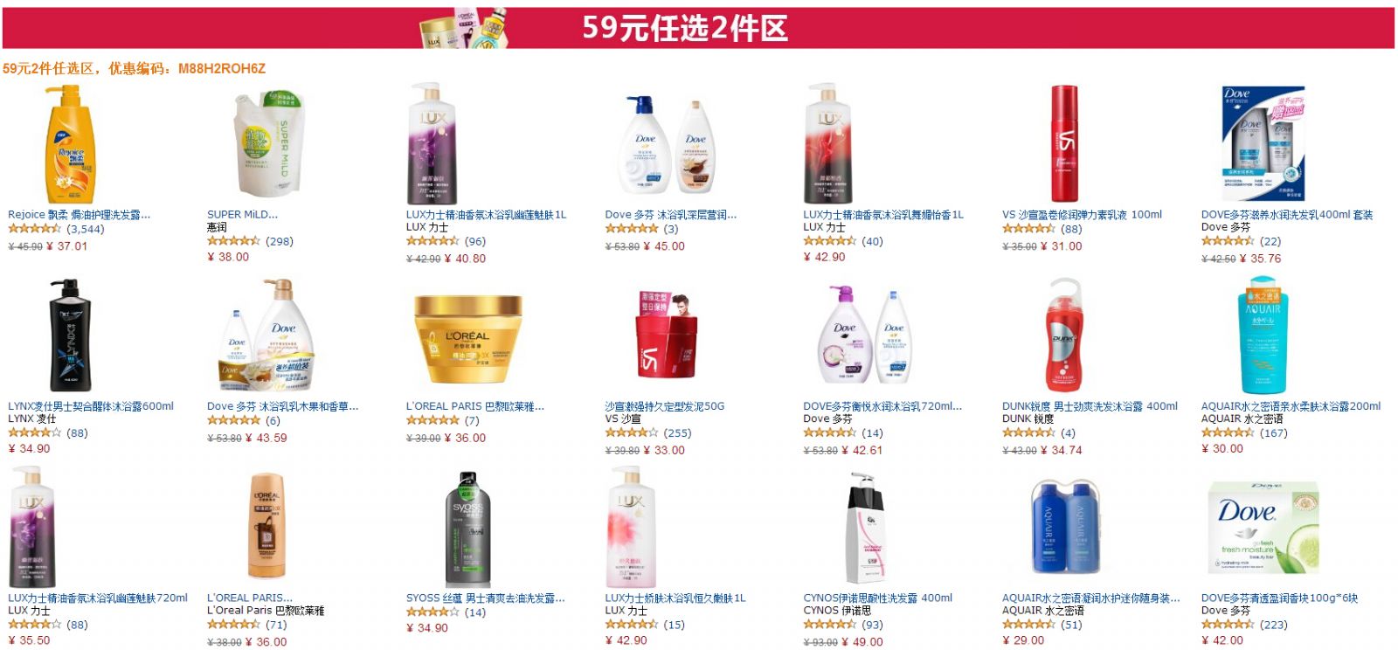Image resolution: width=1398 pixels, height=650 pixels.
Task: Select the red VS Sassoon spray bottle image
Action: click(1063, 143)
